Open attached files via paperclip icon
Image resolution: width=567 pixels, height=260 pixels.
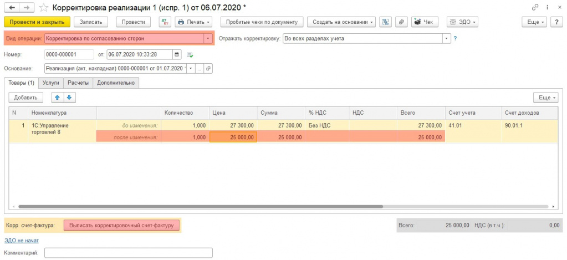click(401, 22)
